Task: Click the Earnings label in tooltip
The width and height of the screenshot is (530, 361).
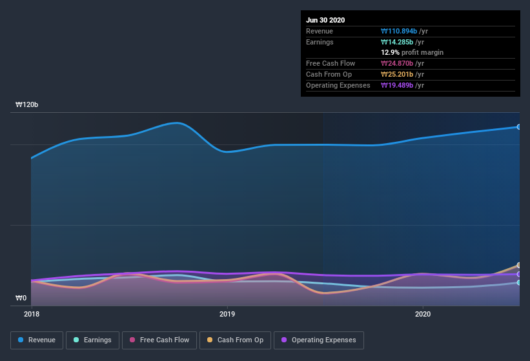Action: (x=320, y=42)
